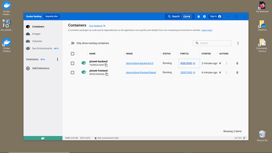Click the Docker whale icon in bottom bar
The image size is (272, 153).
43,138
